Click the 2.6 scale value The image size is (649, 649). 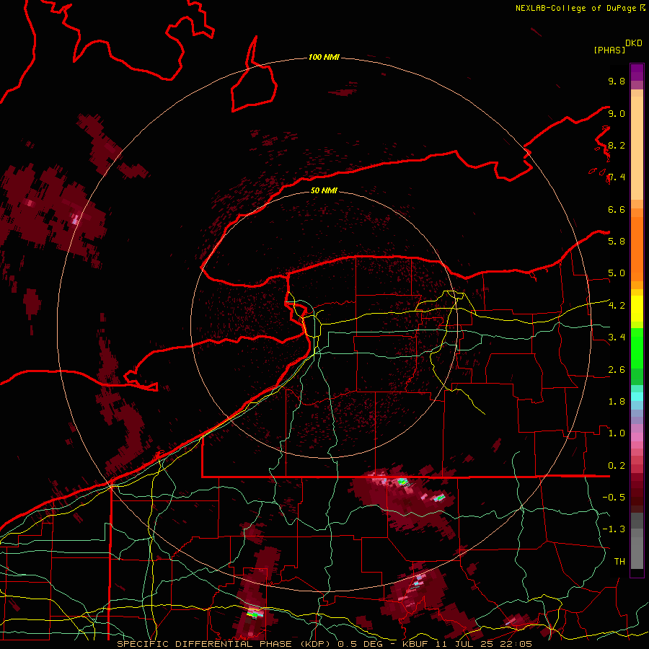(x=617, y=369)
